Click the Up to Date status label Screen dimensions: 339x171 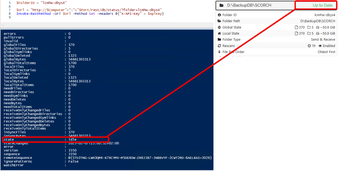322,5
